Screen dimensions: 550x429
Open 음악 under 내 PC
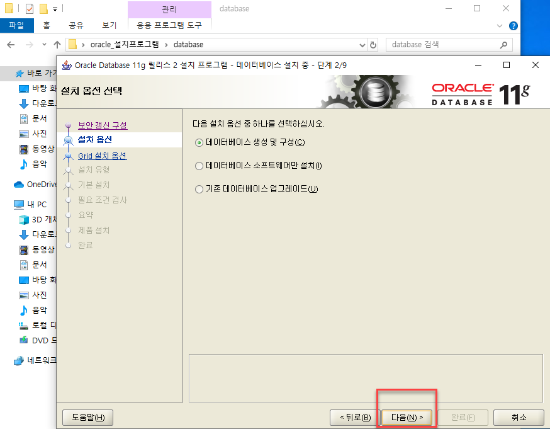33,310
